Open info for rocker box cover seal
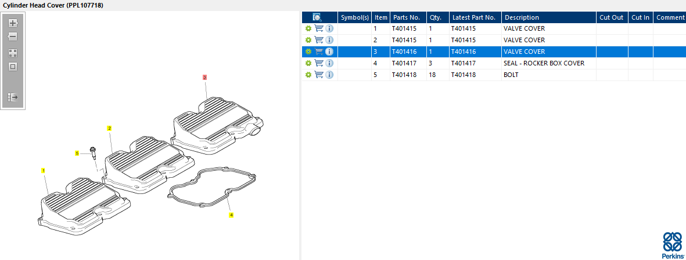The image size is (686, 260). pos(329,63)
